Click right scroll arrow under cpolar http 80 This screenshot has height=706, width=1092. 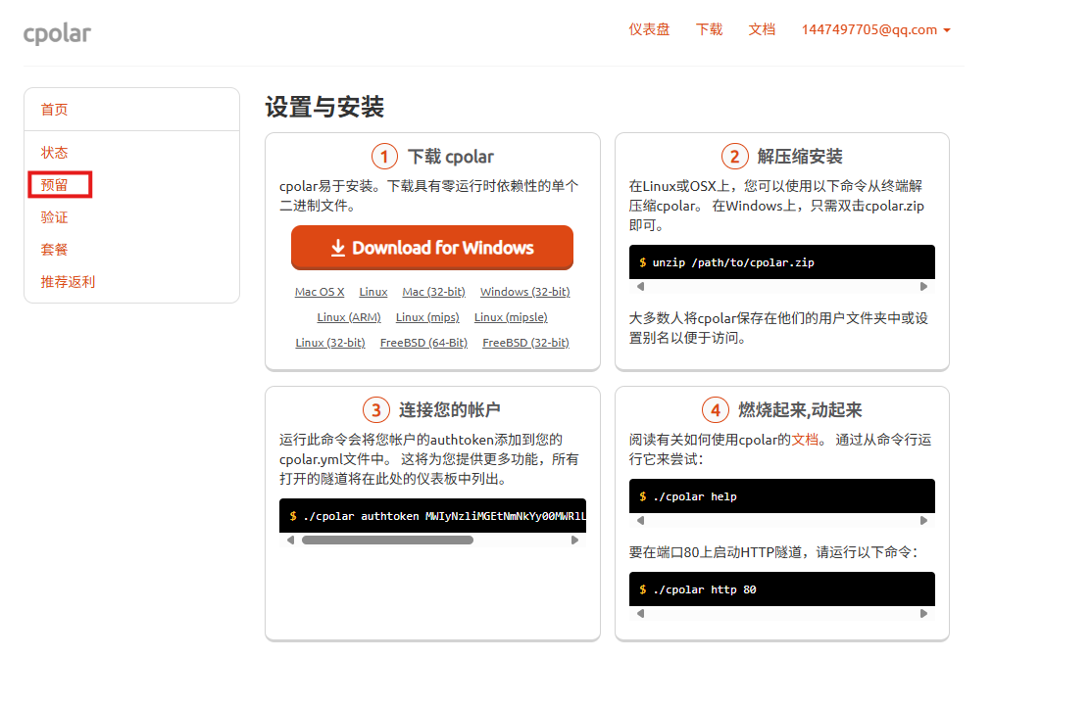923,614
